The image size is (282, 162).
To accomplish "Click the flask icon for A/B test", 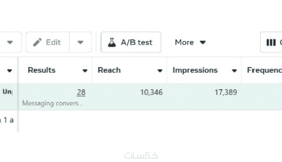I will click(112, 42).
